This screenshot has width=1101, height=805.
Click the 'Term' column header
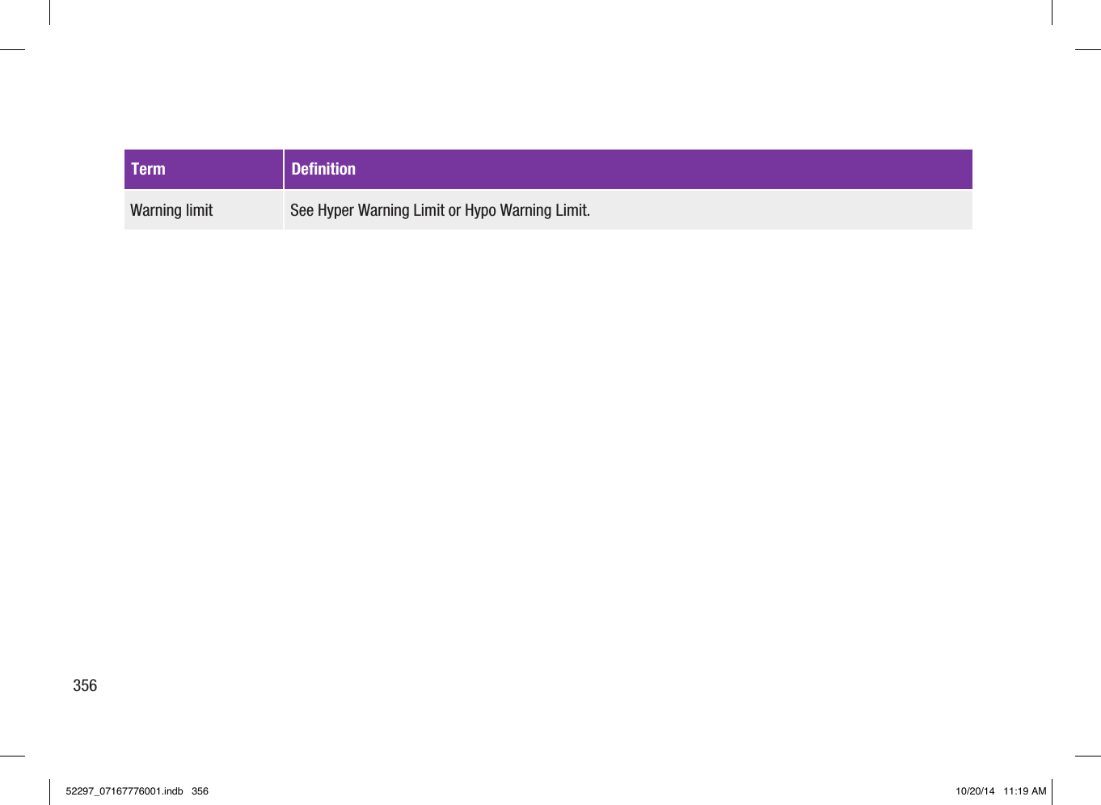pyautogui.click(x=203, y=169)
